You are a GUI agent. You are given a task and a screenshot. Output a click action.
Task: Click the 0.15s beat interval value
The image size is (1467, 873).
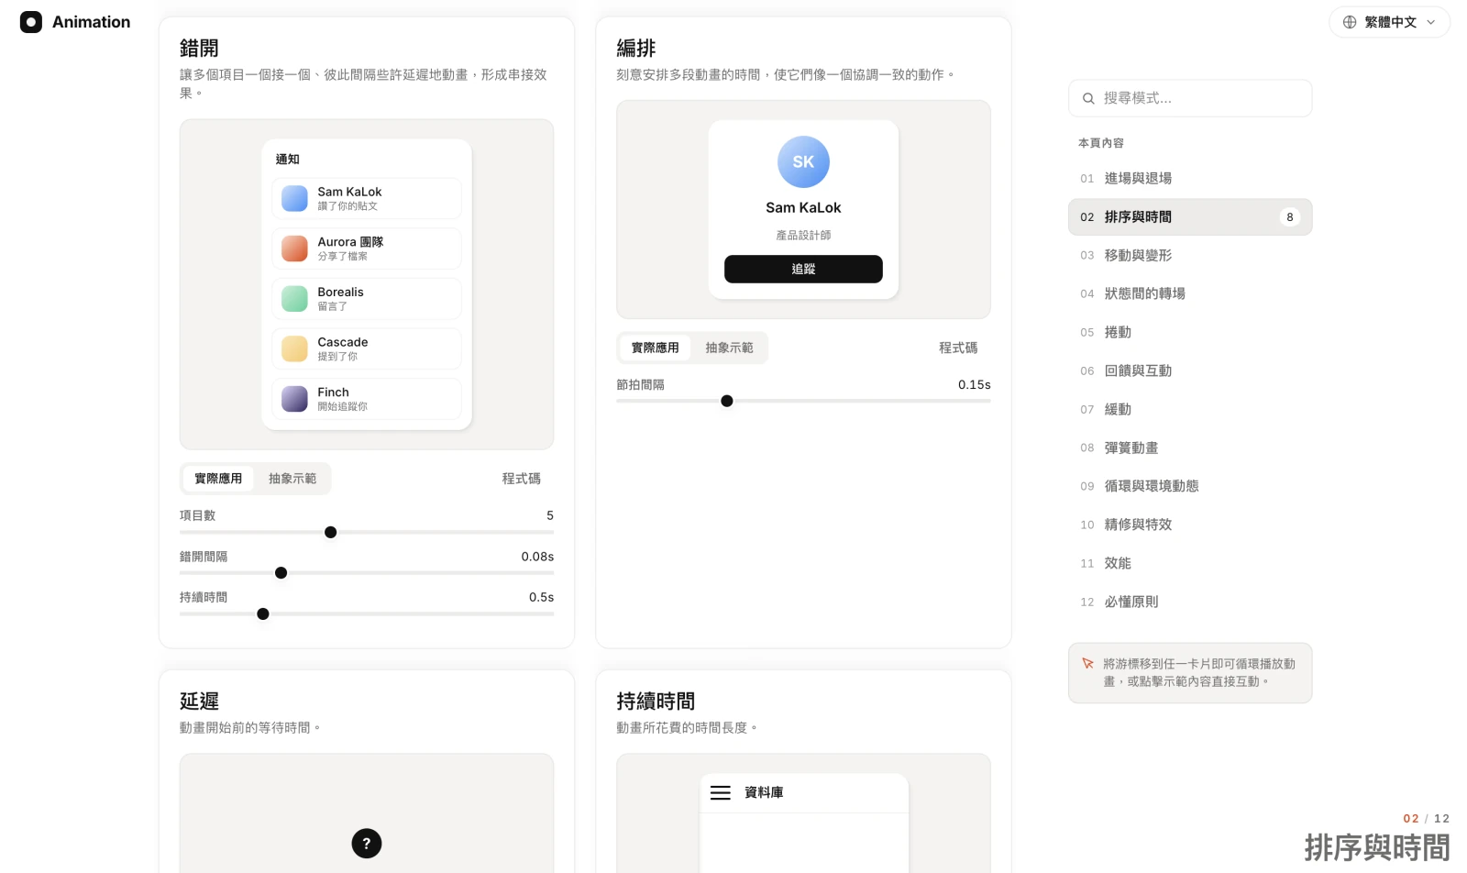click(x=974, y=385)
